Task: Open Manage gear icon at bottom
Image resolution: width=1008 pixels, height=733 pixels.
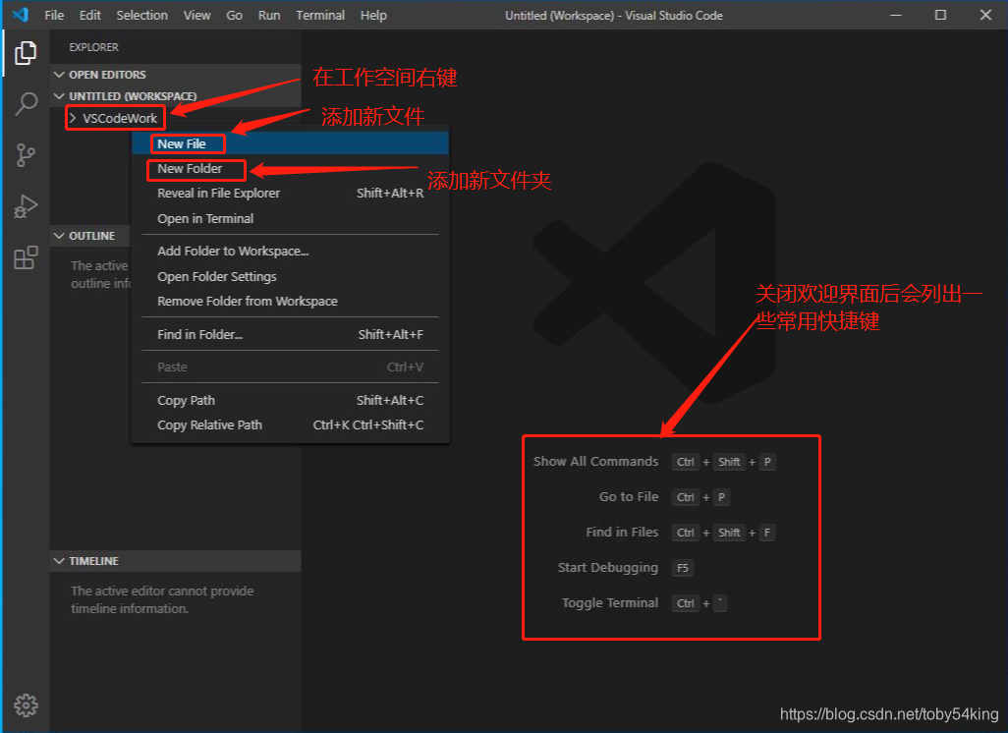Action: click(26, 705)
